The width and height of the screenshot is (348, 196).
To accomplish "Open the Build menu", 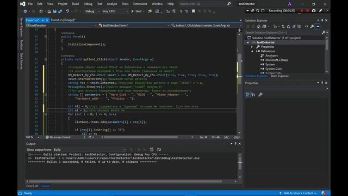I will click(76, 4).
